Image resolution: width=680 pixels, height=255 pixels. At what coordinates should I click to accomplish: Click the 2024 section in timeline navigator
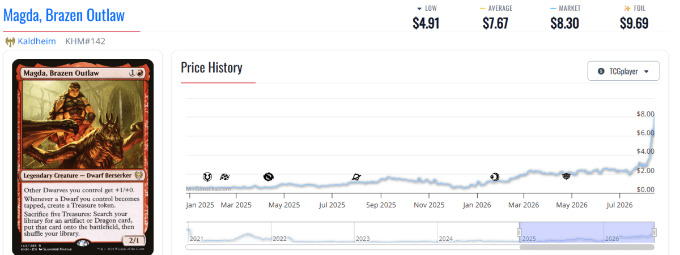tap(478, 232)
